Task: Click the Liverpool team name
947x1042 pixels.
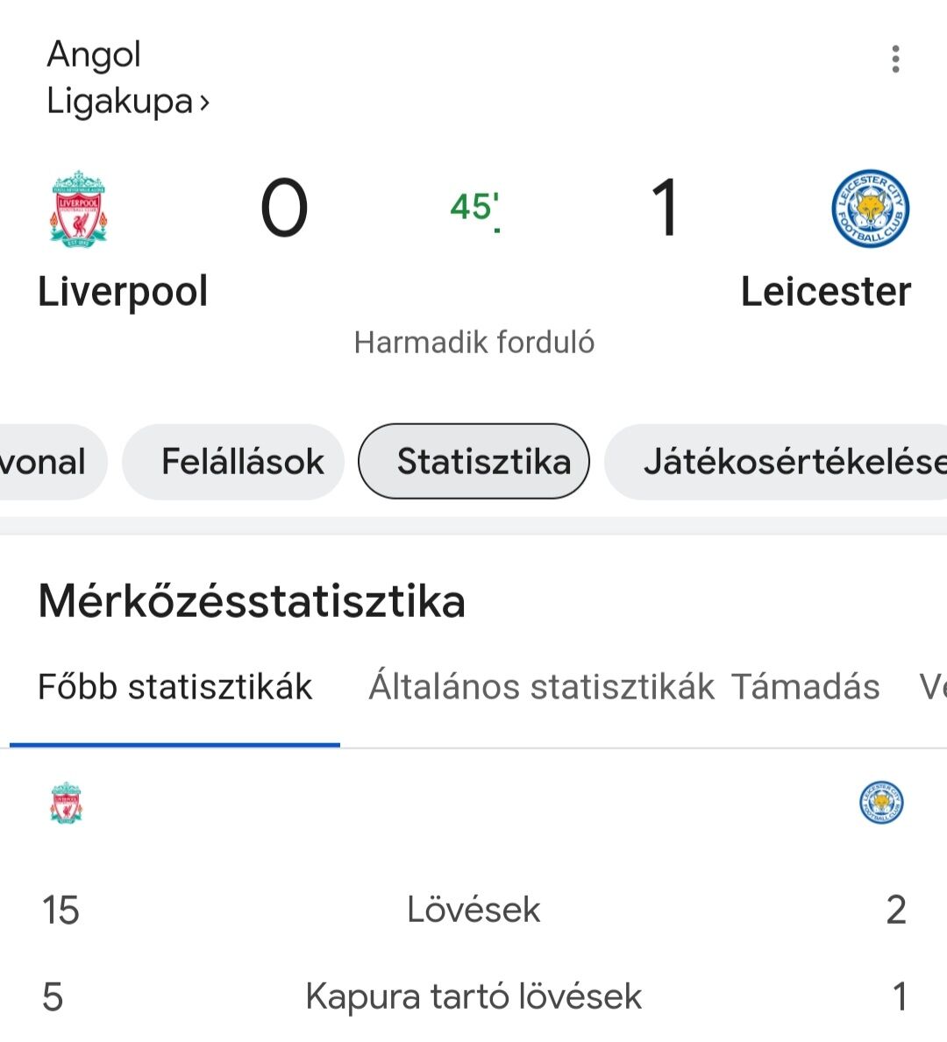Action: point(123,292)
